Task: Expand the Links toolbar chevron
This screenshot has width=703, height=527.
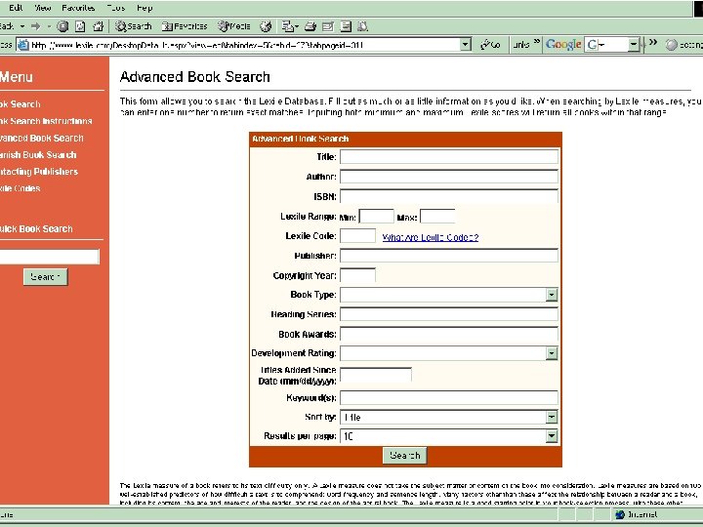Action: [536, 42]
